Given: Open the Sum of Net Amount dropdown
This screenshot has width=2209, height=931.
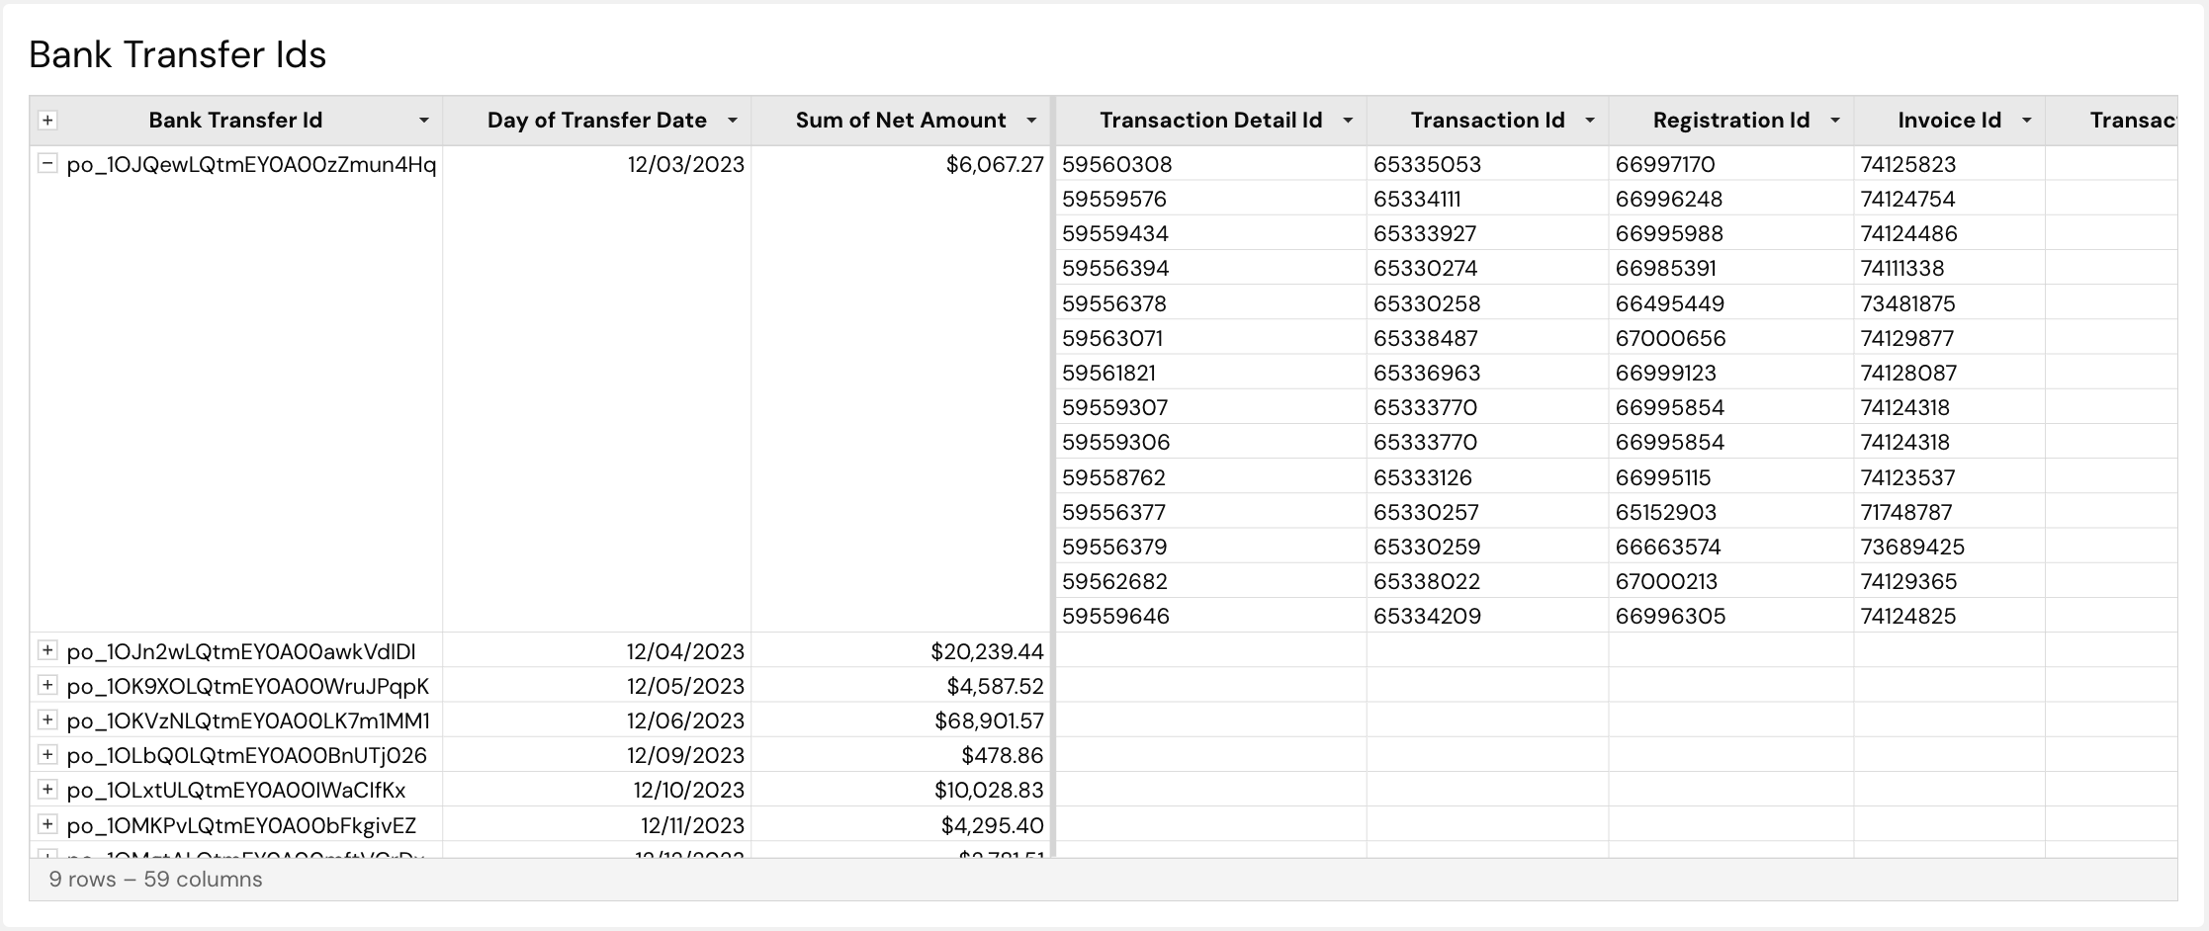Looking at the screenshot, I should (1032, 120).
